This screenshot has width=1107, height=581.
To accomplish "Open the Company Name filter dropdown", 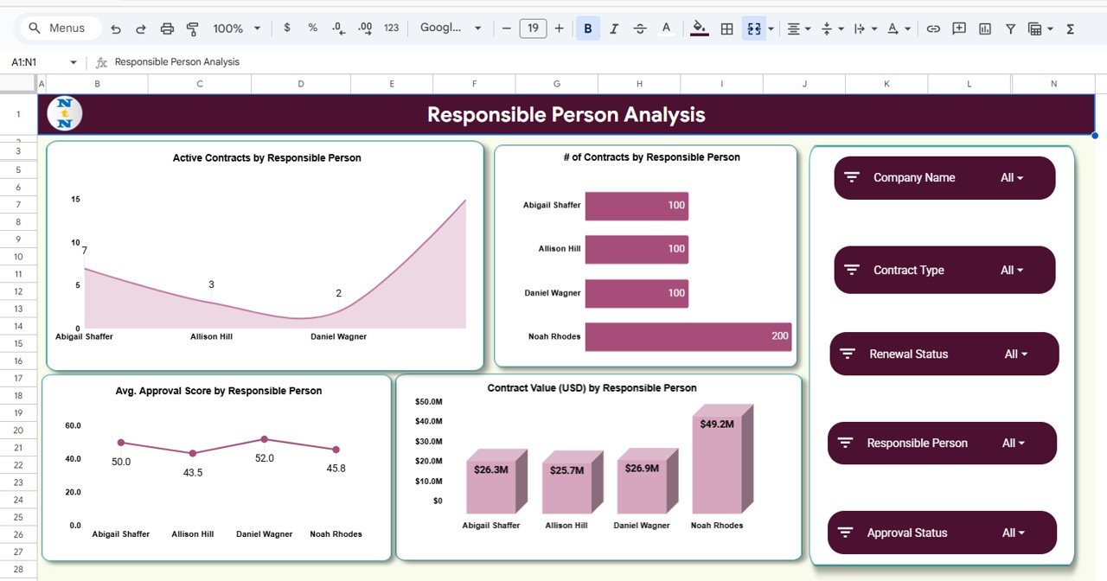I will pyautogui.click(x=1013, y=177).
